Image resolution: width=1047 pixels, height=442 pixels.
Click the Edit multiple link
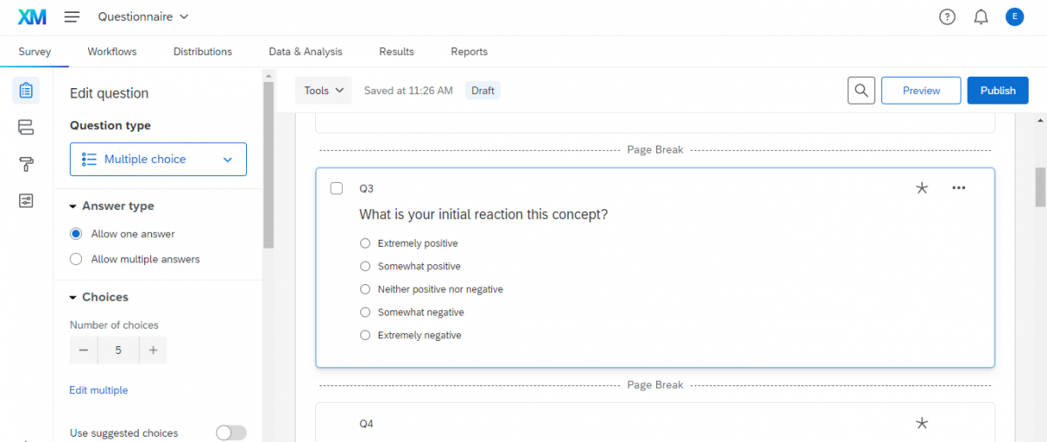[99, 391]
